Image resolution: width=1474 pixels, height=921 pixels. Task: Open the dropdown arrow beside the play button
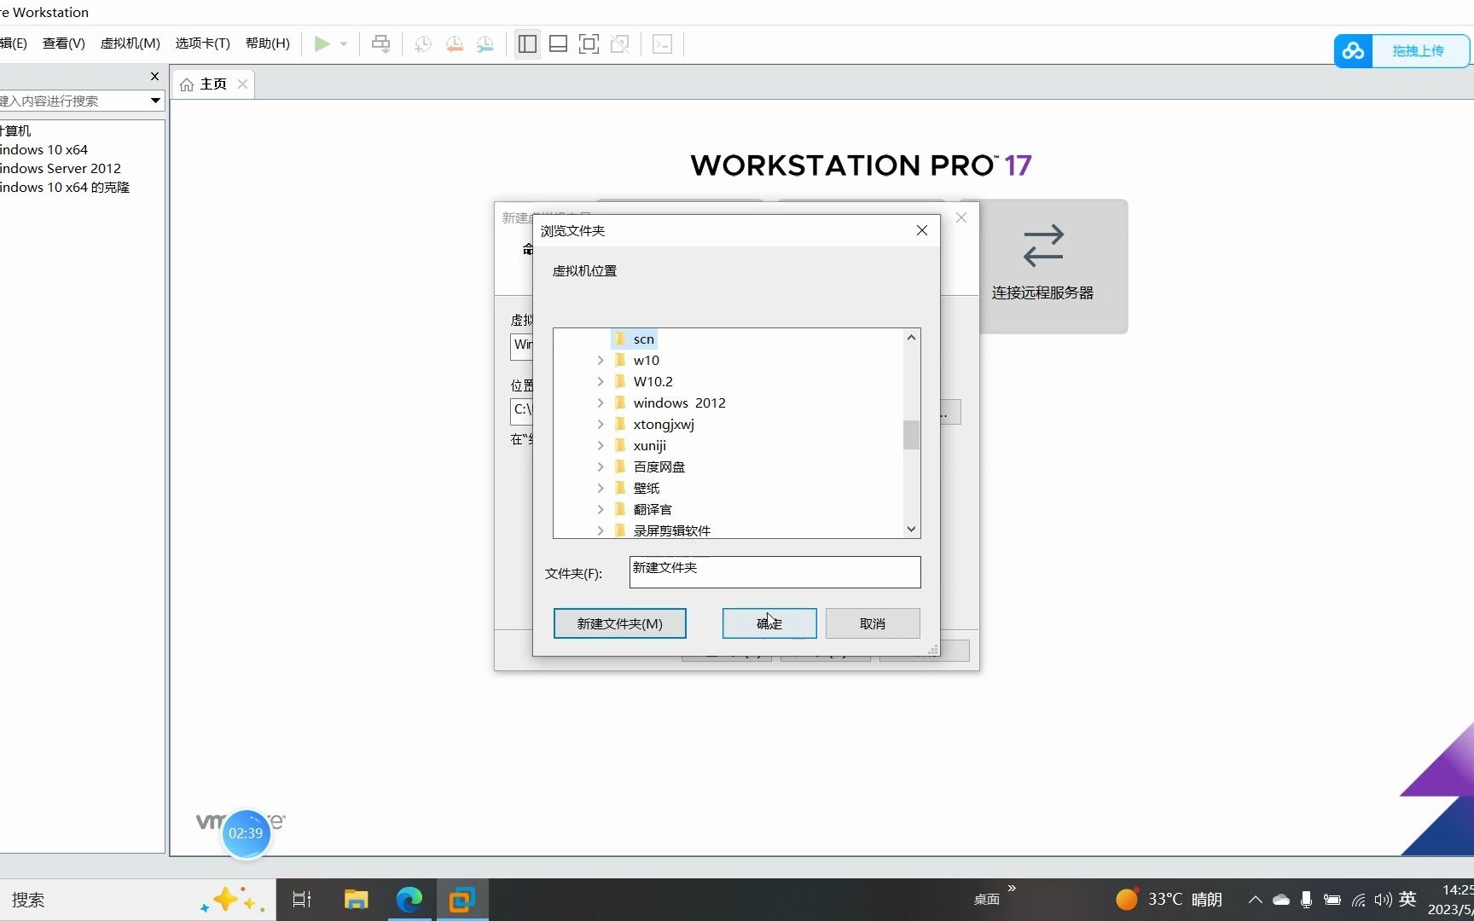tap(344, 44)
